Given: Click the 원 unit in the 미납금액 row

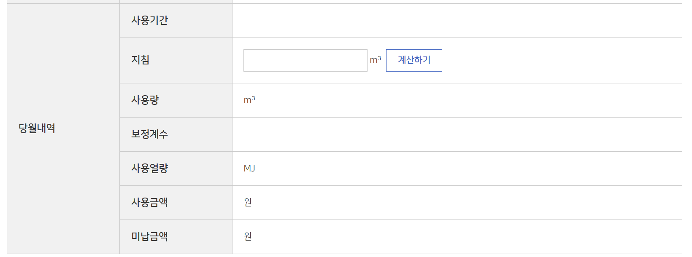Looking at the screenshot, I should click(248, 236).
